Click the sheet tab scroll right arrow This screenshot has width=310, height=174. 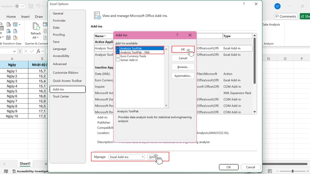pyautogui.click(x=4, y=164)
